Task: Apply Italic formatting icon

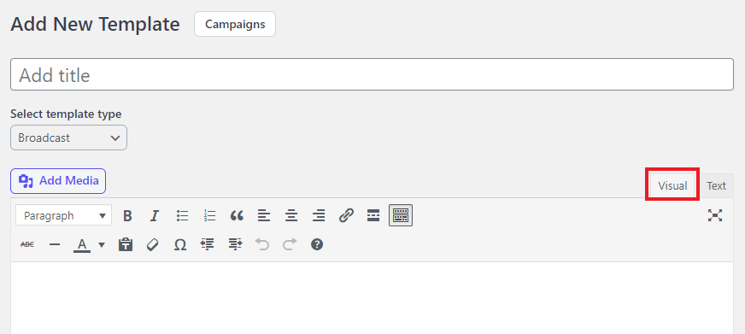Action: pyautogui.click(x=154, y=216)
